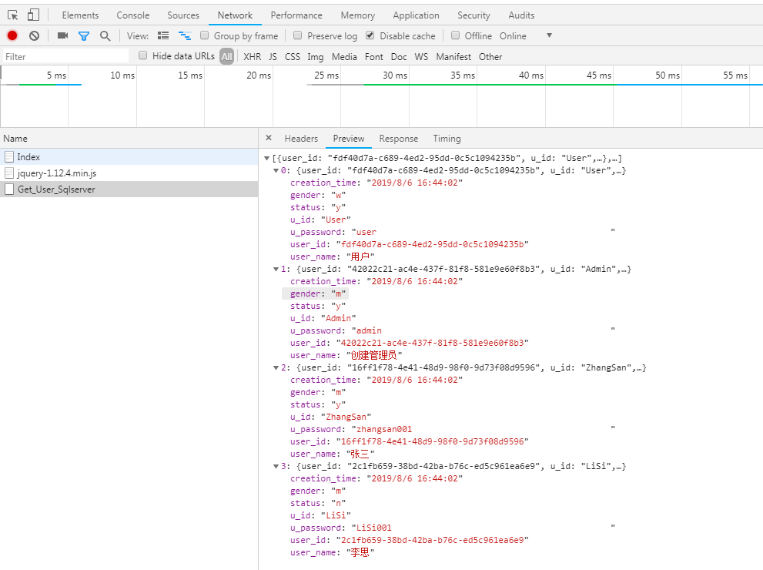Enable the Preserve log checkbox
763x570 pixels.
pos(297,36)
